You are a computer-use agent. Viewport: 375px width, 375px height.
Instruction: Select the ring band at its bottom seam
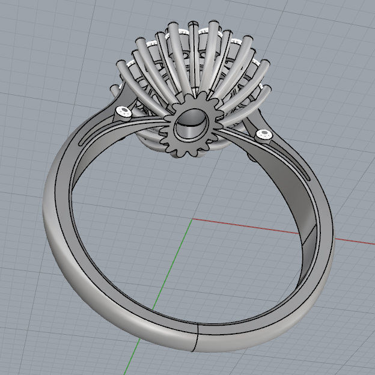(x=198, y=337)
